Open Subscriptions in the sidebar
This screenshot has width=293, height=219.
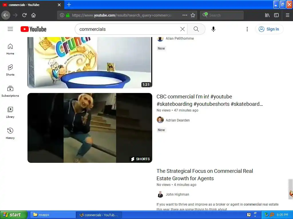[x=10, y=92]
